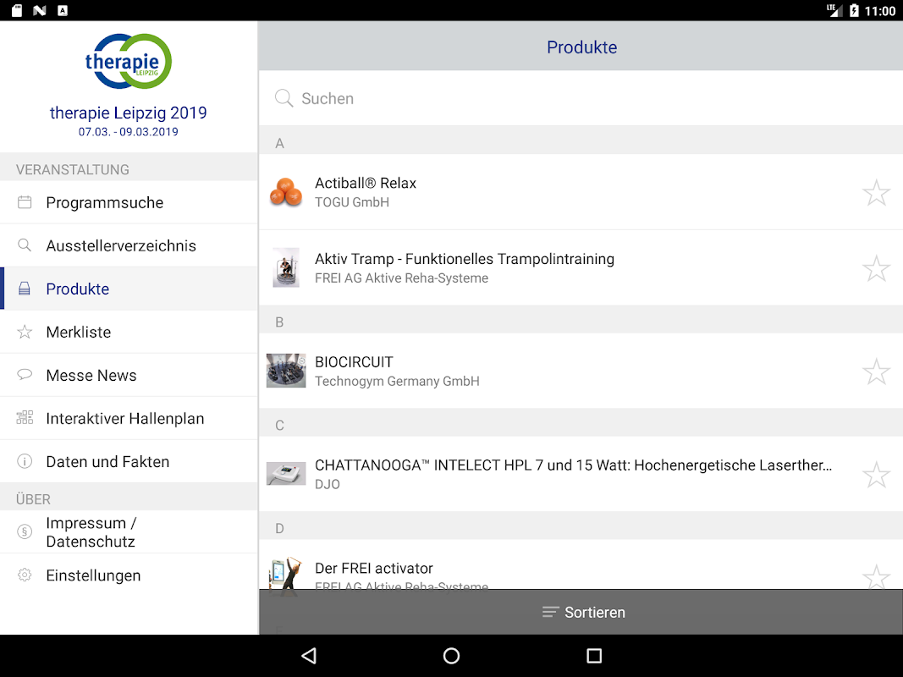903x677 pixels.
Task: Click the search magnifier icon in the Suchen field
Action: point(284,98)
